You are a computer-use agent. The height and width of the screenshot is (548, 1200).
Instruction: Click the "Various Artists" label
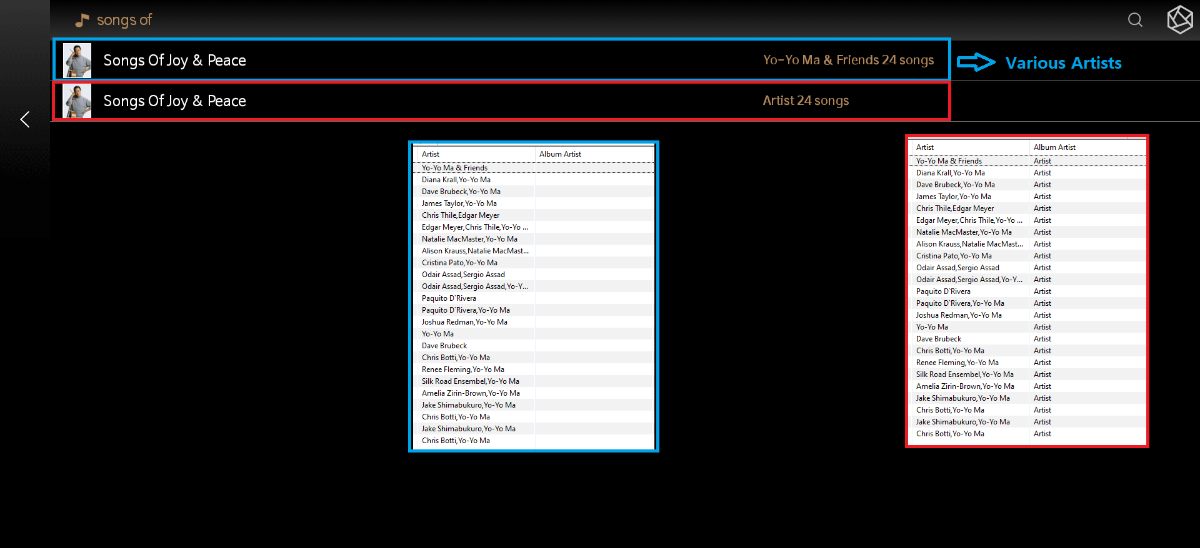1063,63
